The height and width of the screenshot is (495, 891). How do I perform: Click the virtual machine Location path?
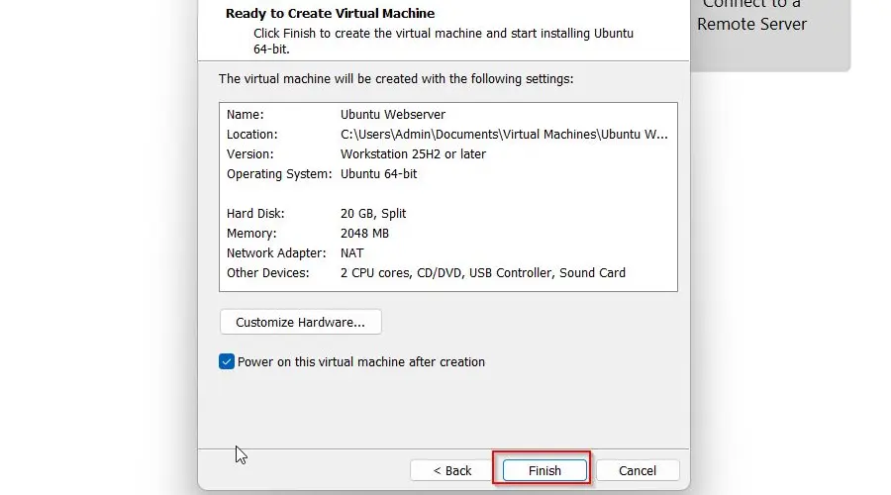(x=504, y=135)
